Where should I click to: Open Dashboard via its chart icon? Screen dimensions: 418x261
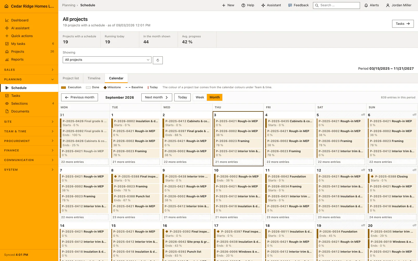click(x=7, y=20)
